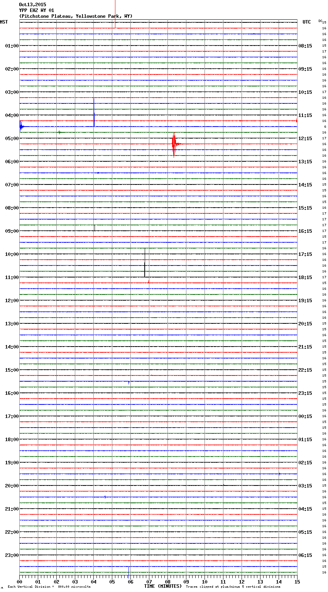Click the 02:15 UTC time label
Image resolution: width=328 pixels, height=592 pixels.
(x=305, y=463)
